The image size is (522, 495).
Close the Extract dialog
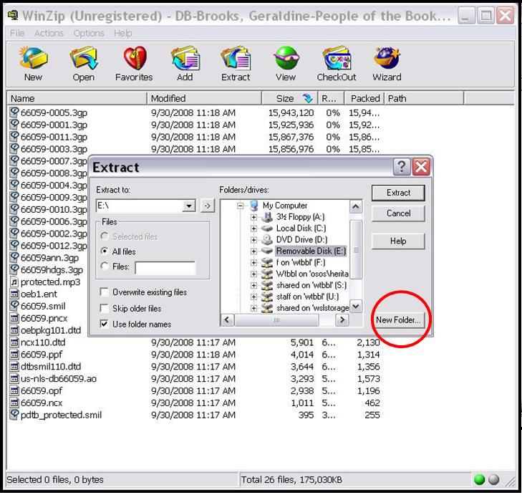pos(421,167)
